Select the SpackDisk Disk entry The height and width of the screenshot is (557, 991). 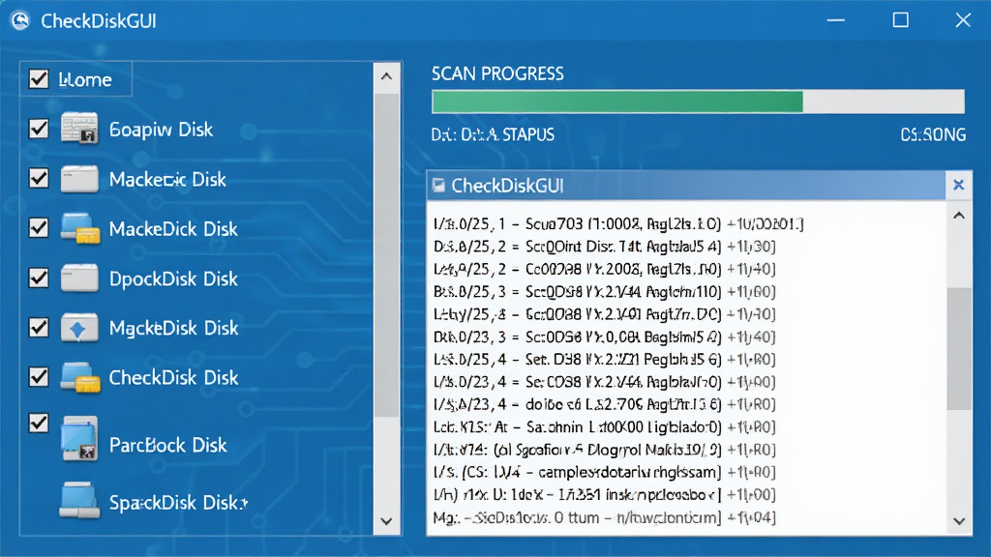click(178, 503)
